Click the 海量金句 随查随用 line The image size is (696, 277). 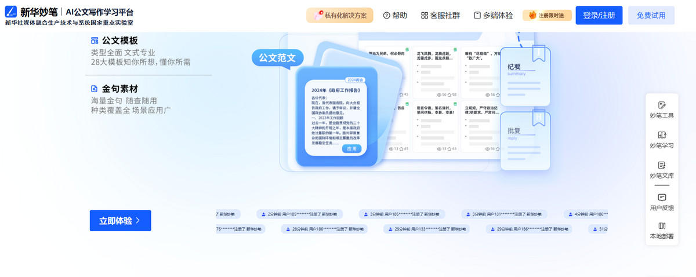124,101
